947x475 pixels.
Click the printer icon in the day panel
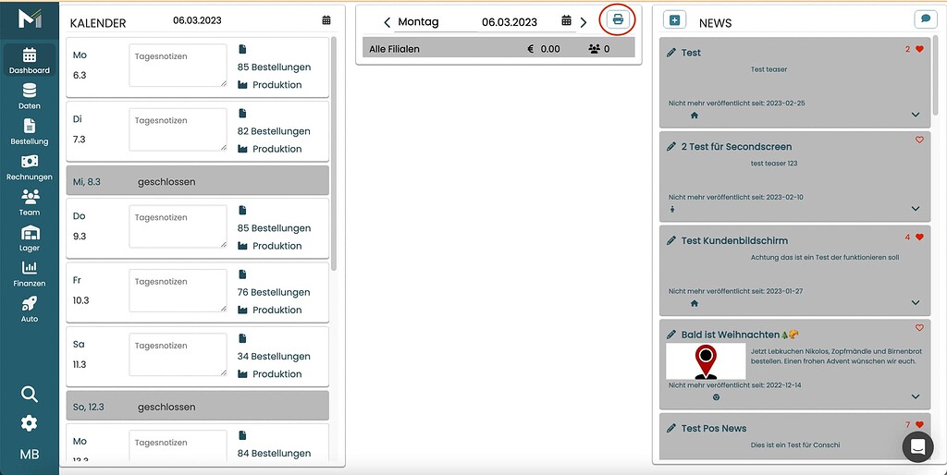[618, 19]
